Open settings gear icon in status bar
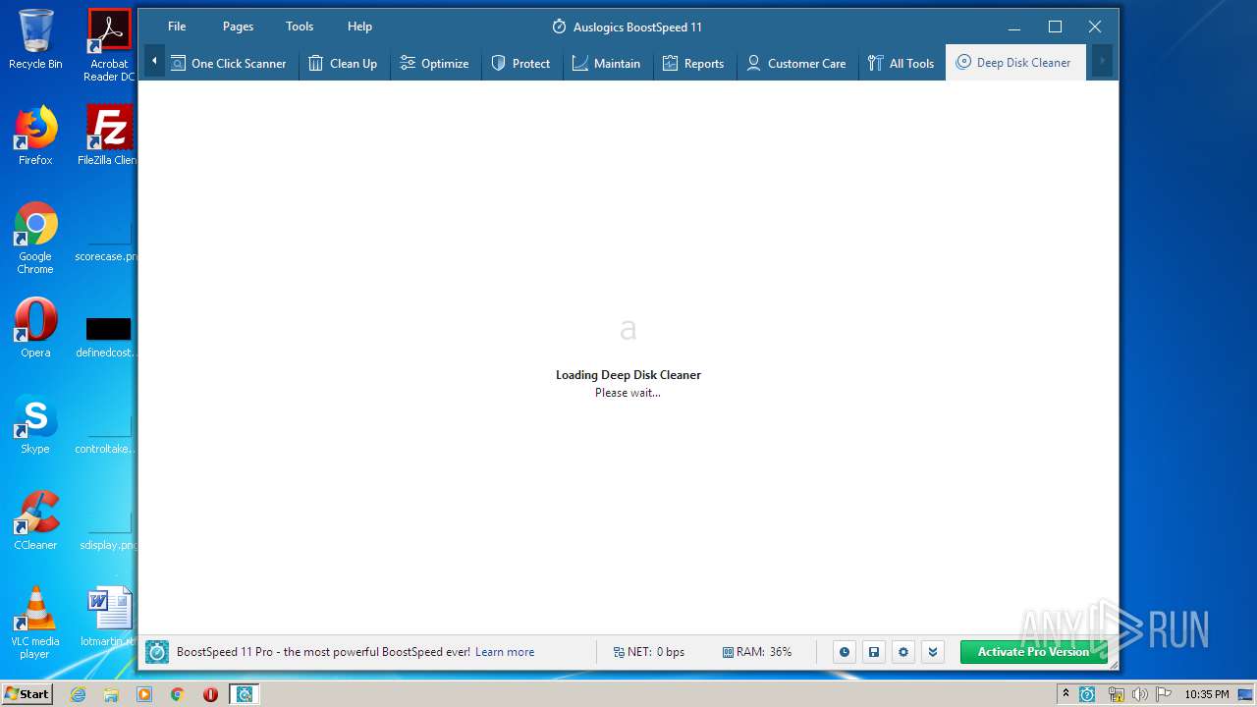1257x707 pixels. 903,652
